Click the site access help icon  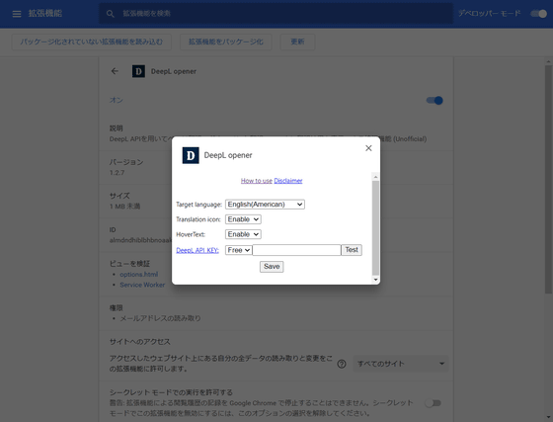point(342,364)
